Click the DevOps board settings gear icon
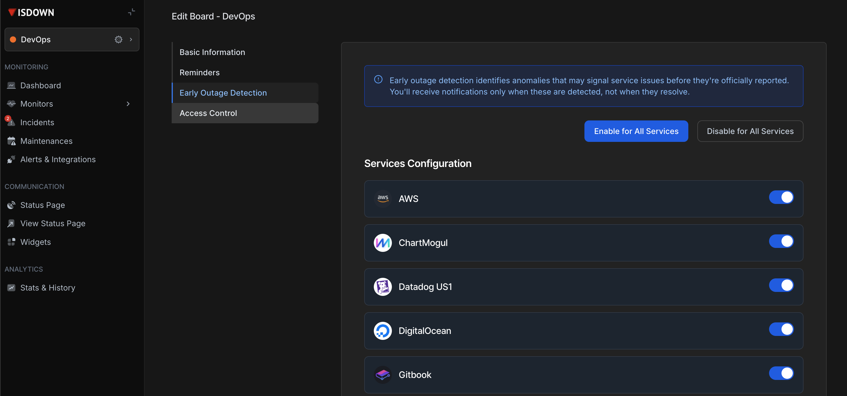Screen dimensions: 847x396 (x=118, y=39)
